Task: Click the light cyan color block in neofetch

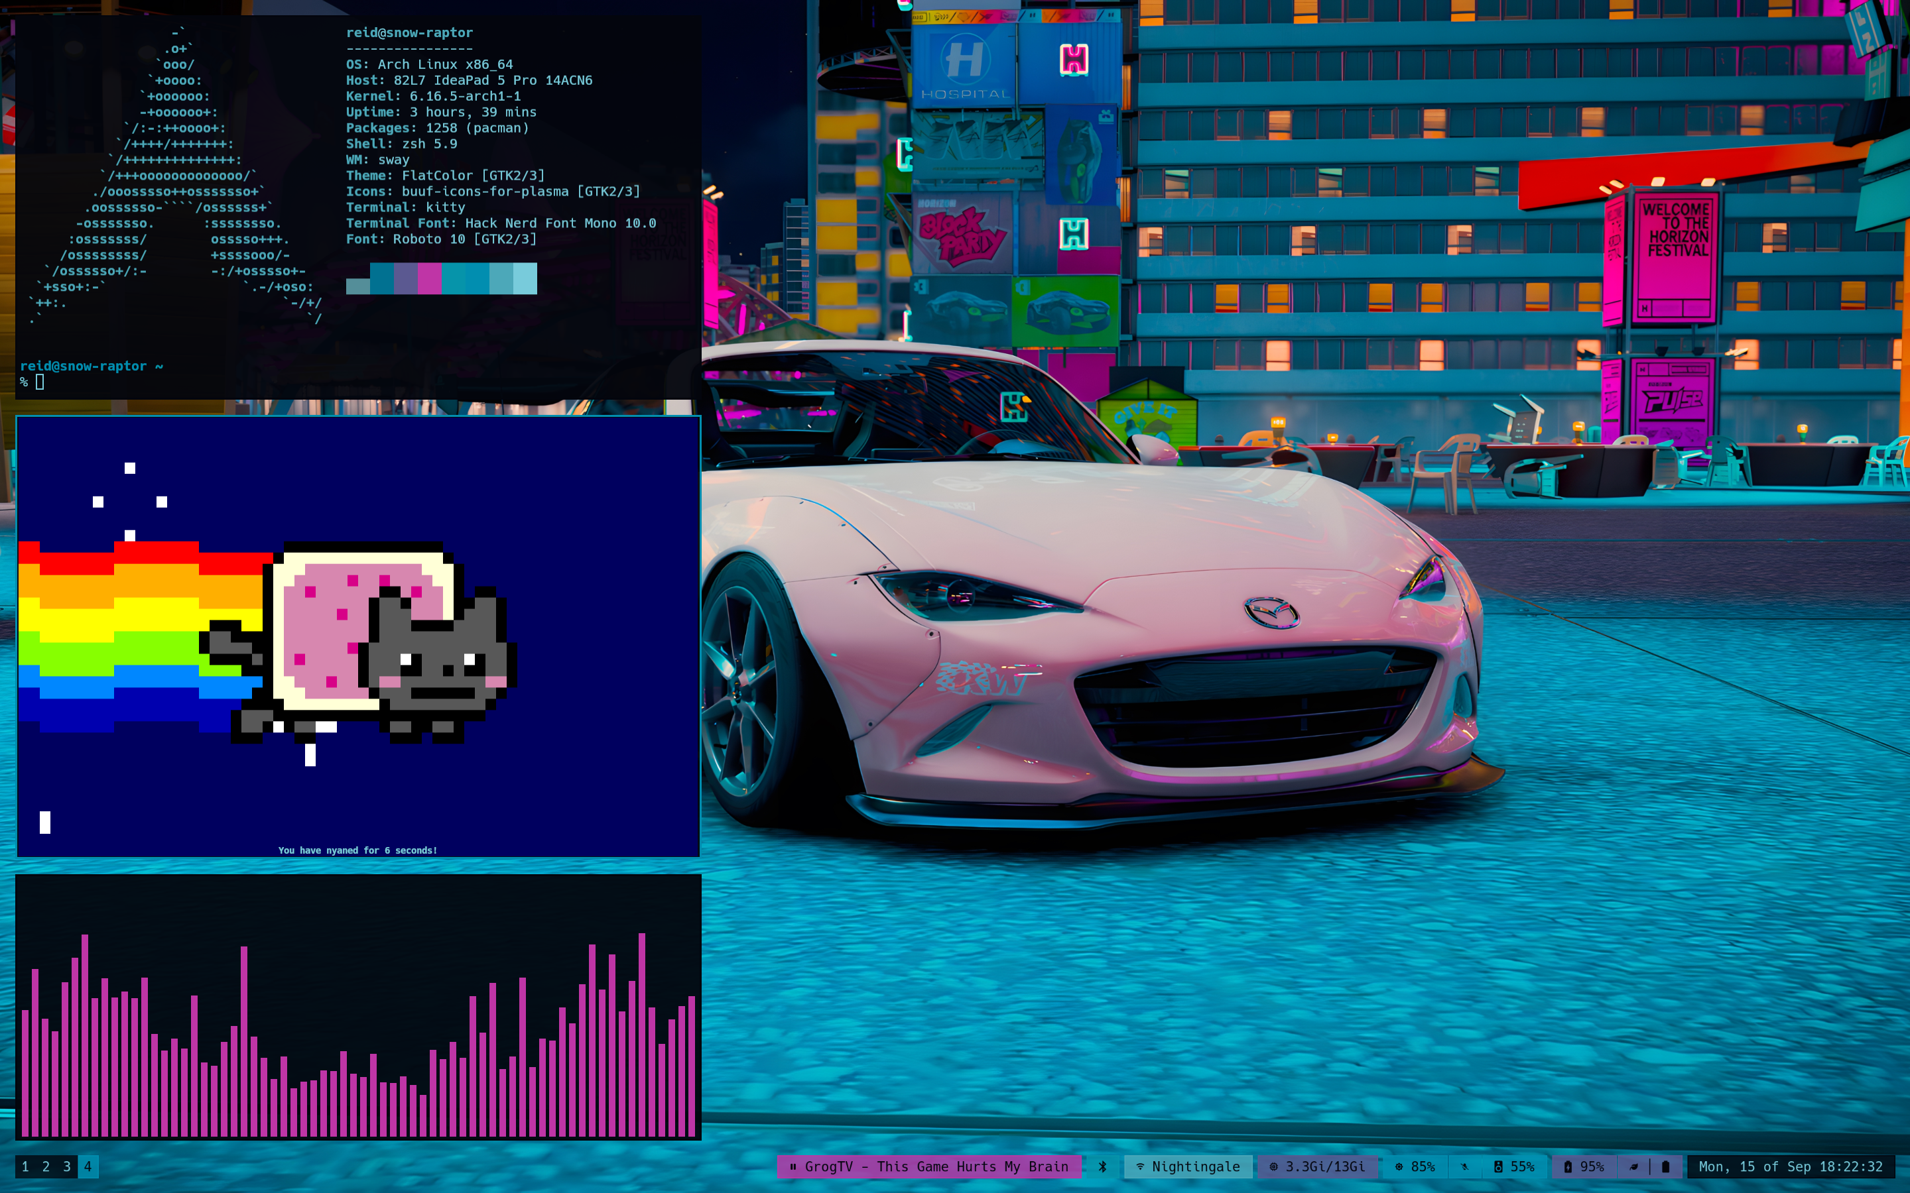Action: (525, 278)
